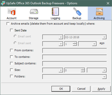Image resolution: width=112 pixels, height=95 pixels.
Task: Click the To contains text field
Action: click(x=74, y=57)
